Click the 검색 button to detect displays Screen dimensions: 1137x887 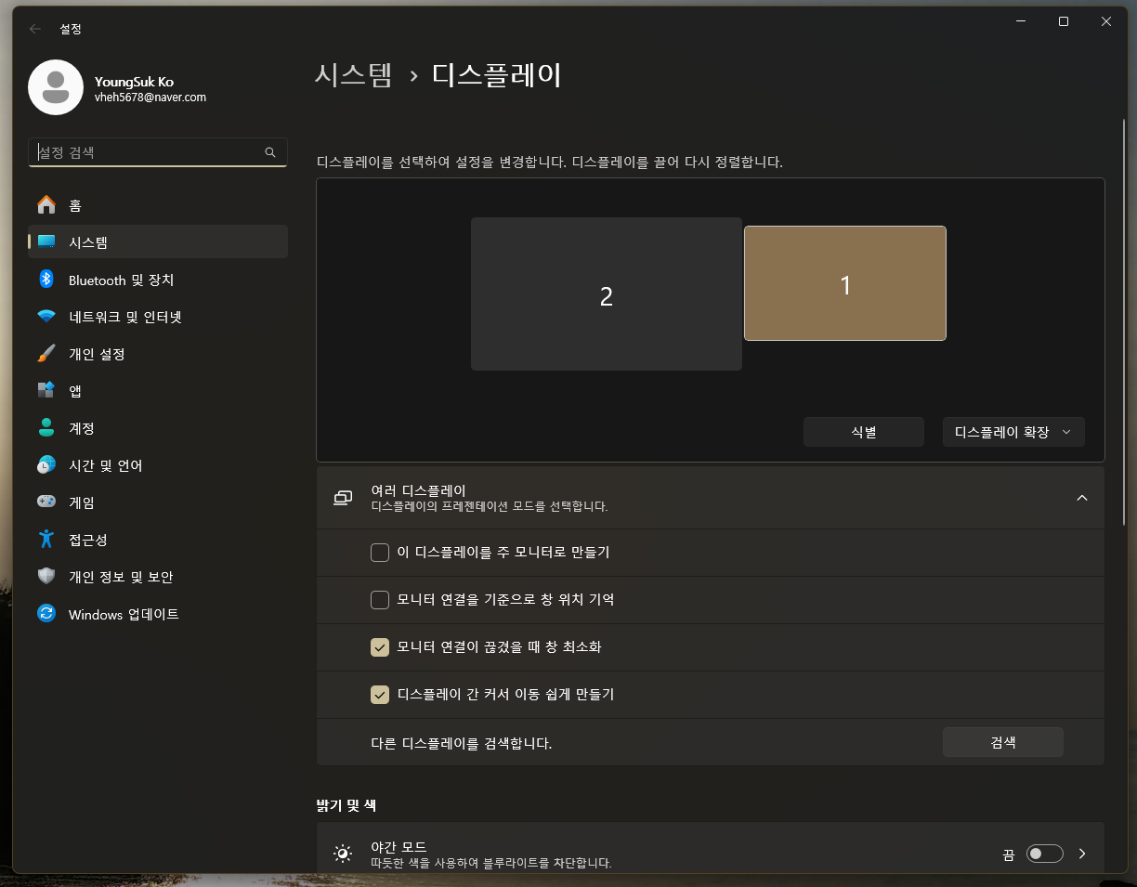pyautogui.click(x=1003, y=742)
